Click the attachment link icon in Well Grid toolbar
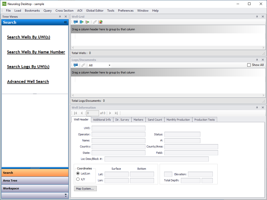 click(x=95, y=22)
